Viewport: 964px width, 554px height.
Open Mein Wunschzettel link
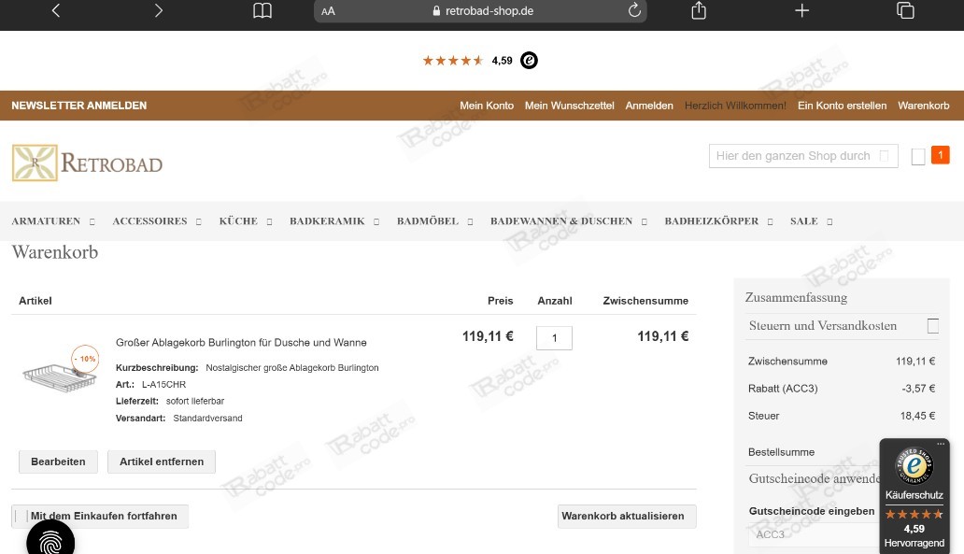click(x=569, y=106)
